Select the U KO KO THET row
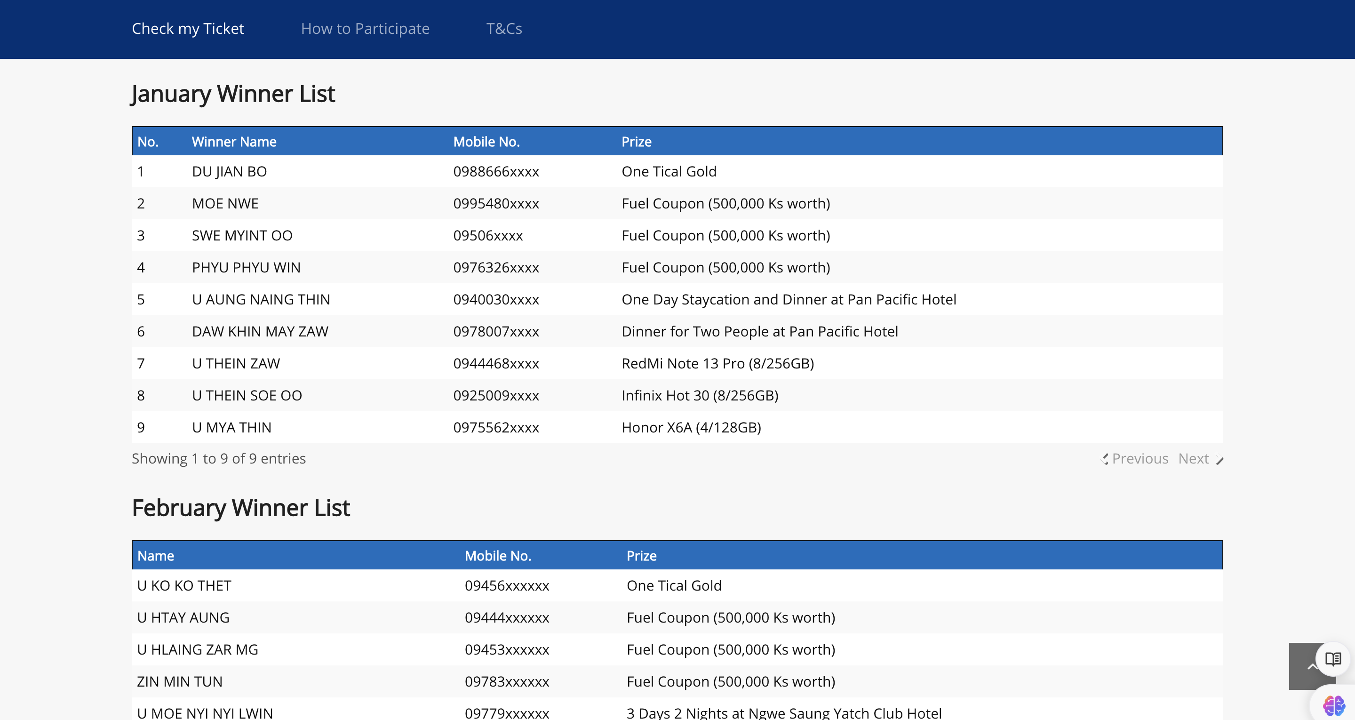The width and height of the screenshot is (1355, 720). click(184, 585)
